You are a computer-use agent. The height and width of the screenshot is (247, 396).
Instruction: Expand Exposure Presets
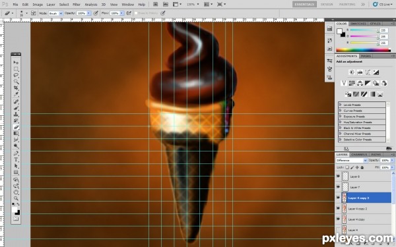pos(340,116)
